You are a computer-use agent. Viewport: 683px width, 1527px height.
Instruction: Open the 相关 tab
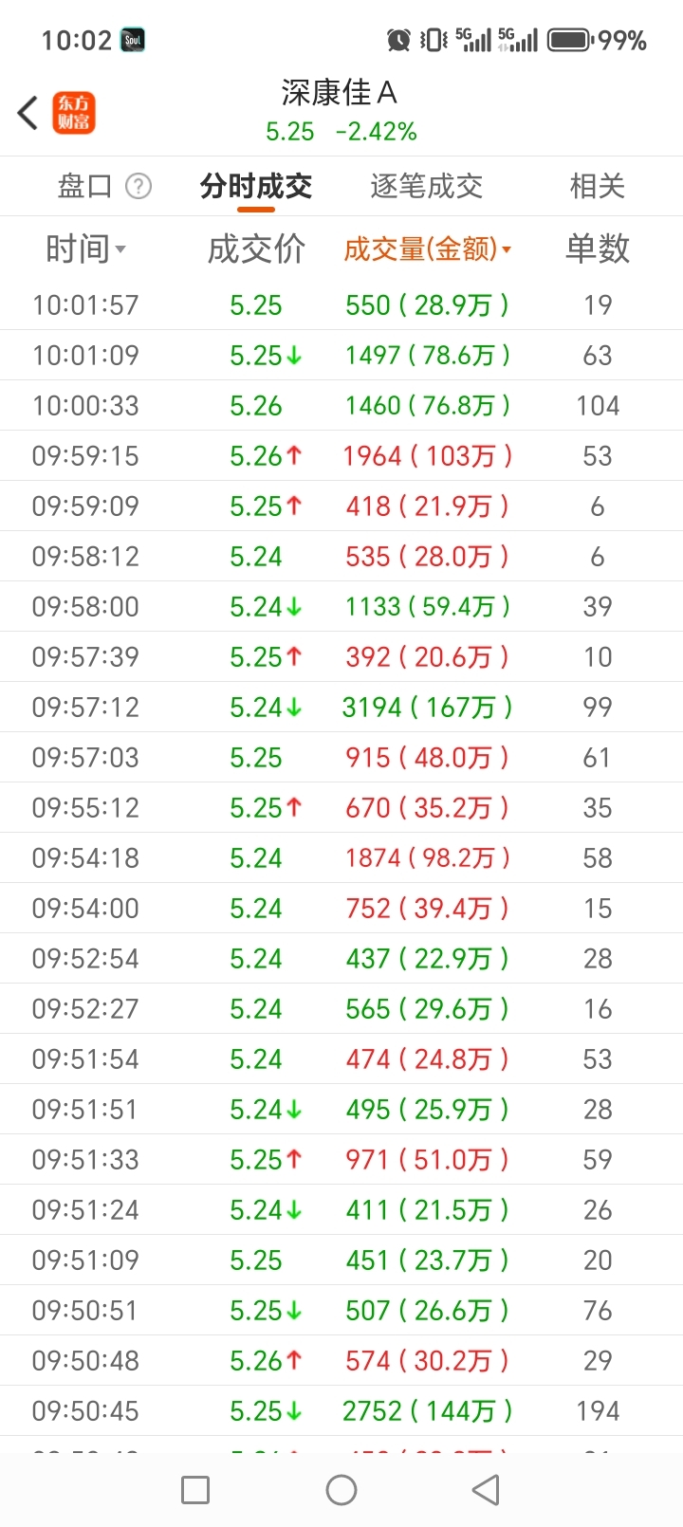tap(598, 186)
